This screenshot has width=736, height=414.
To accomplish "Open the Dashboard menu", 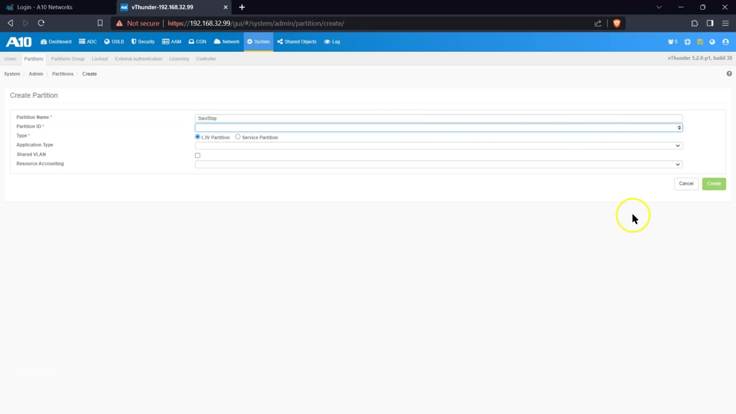I will coord(56,42).
